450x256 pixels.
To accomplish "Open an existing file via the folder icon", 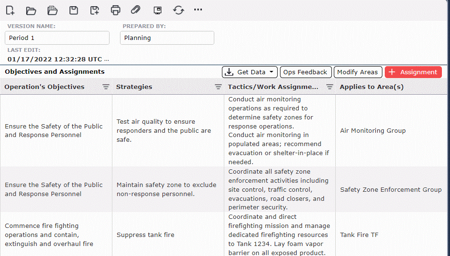I will (x=31, y=10).
